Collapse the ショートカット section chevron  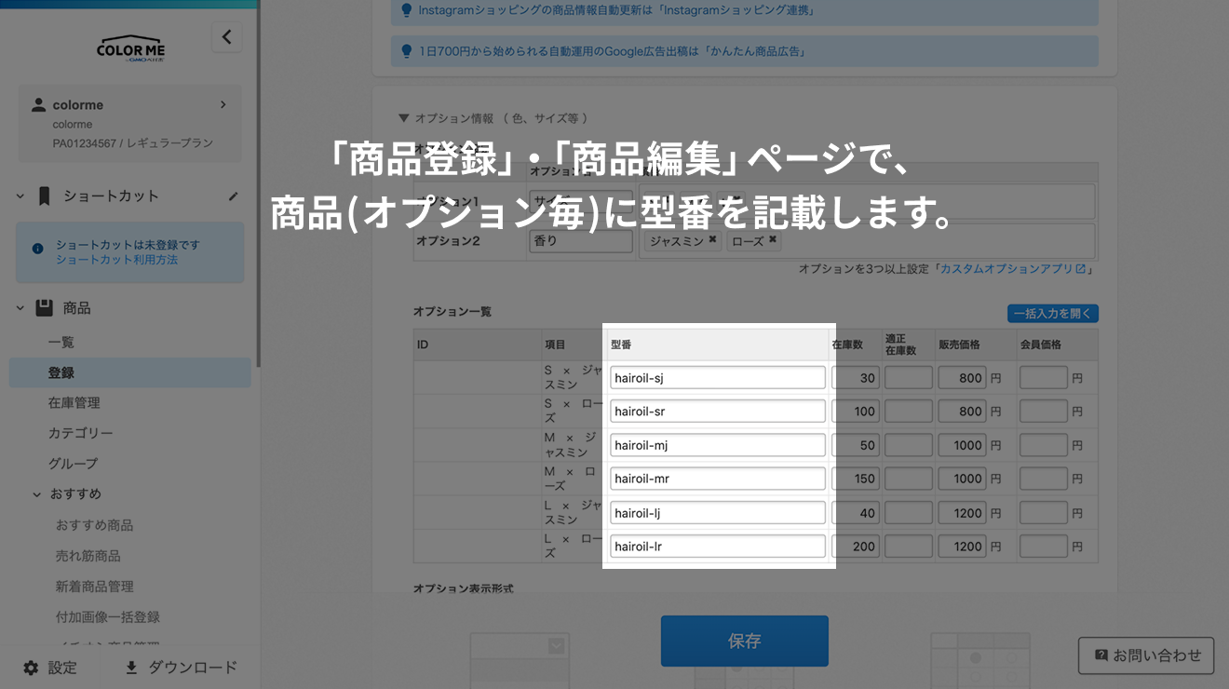pos(20,196)
